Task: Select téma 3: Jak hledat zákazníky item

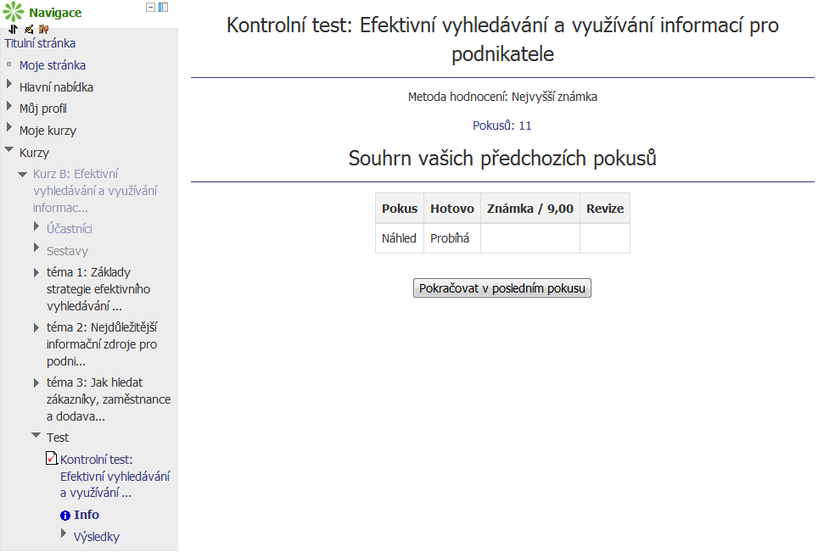Action: point(109,399)
